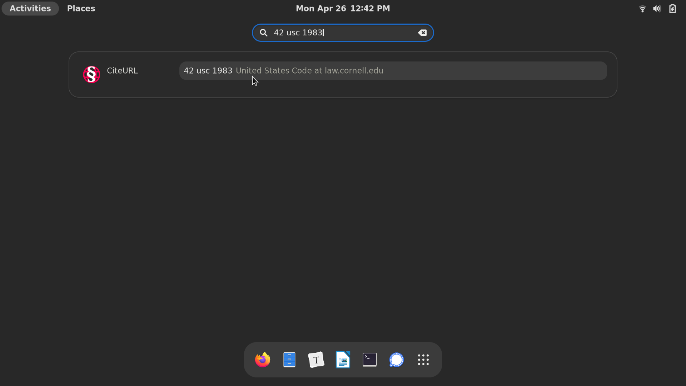Open Firefox from the dock
This screenshot has height=386, width=686.
point(263,360)
